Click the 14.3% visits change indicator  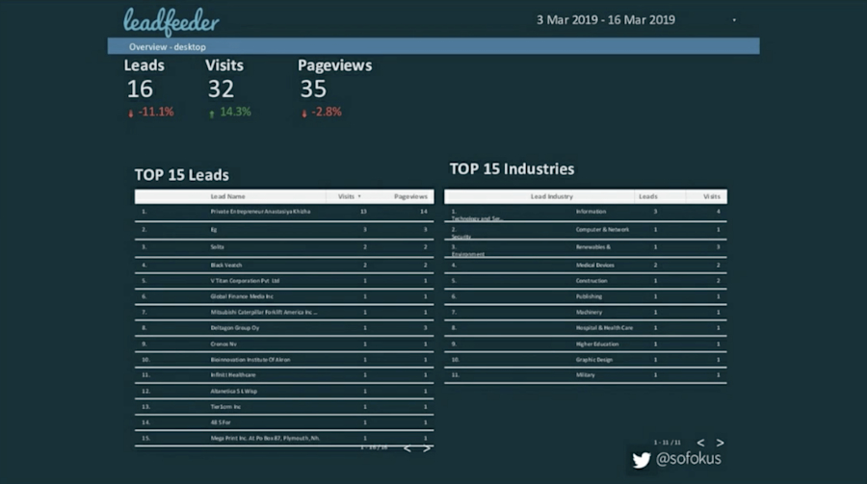tap(229, 113)
